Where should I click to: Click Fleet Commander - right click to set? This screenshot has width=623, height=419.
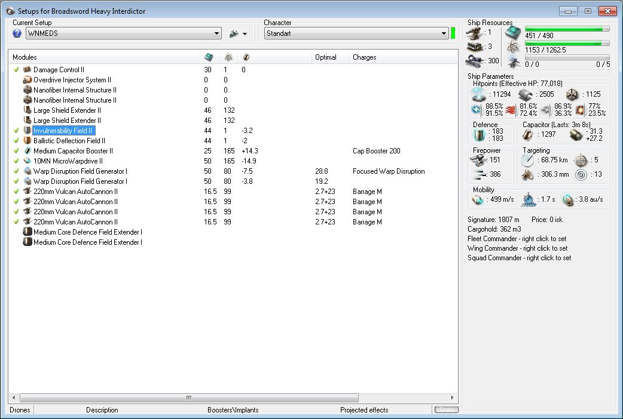(x=517, y=239)
